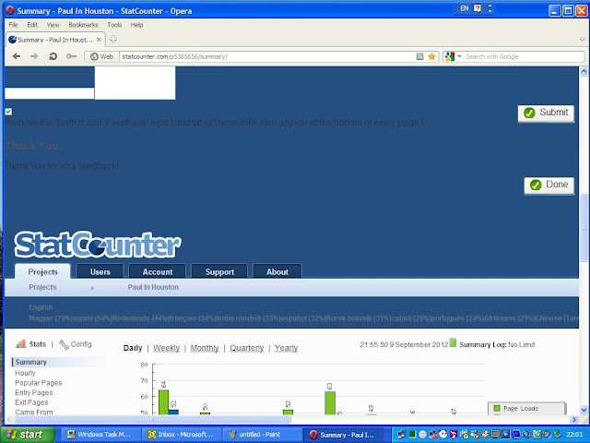This screenshot has width=590, height=443.
Task: Click the green bar labeled 63
Action: [330, 402]
